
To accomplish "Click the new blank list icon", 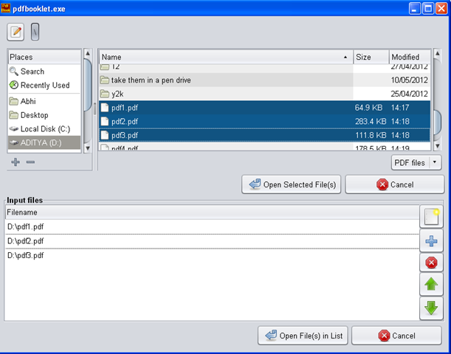I will click(432, 217).
